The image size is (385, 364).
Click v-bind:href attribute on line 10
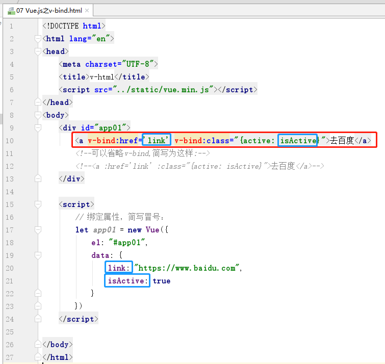pyautogui.click(x=113, y=141)
